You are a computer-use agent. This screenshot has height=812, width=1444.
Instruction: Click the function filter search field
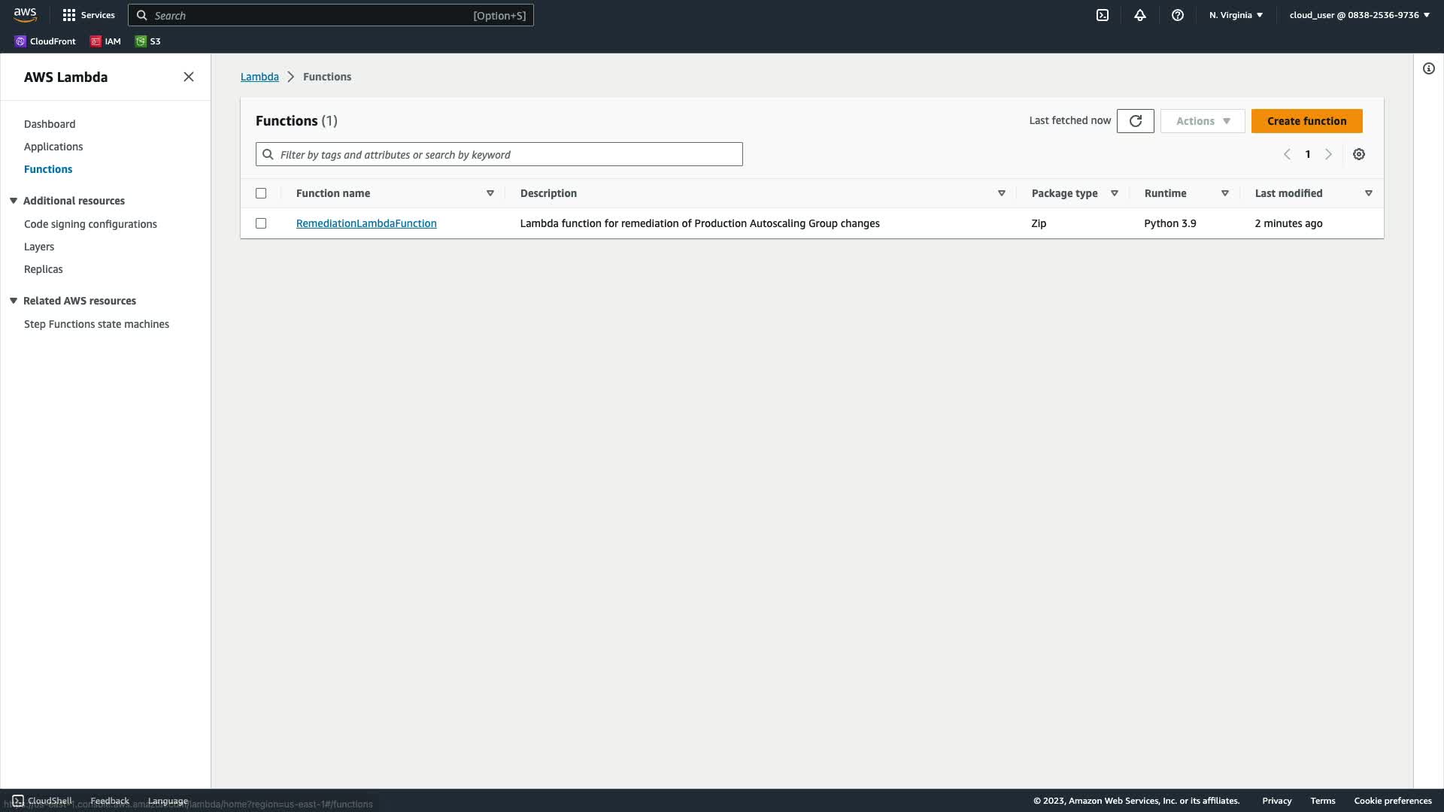(x=499, y=154)
